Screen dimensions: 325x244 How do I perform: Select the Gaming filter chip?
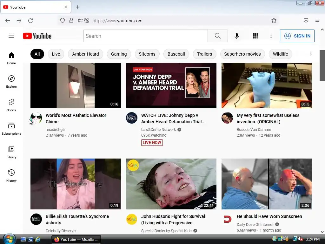[119, 54]
